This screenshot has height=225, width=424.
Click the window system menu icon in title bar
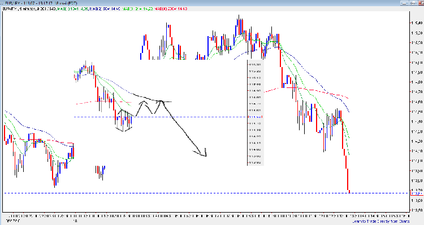click(x=2, y=3)
